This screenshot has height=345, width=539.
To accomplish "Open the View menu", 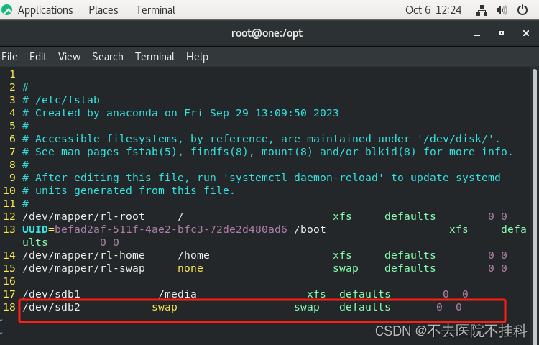I will [x=69, y=57].
